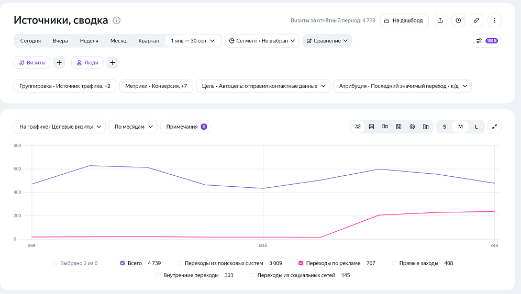This screenshot has height=294, width=521.
Task: Open the Сравнение dropdown
Action: (327, 41)
